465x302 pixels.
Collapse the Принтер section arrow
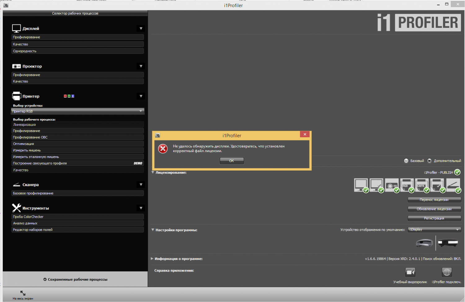(141, 96)
